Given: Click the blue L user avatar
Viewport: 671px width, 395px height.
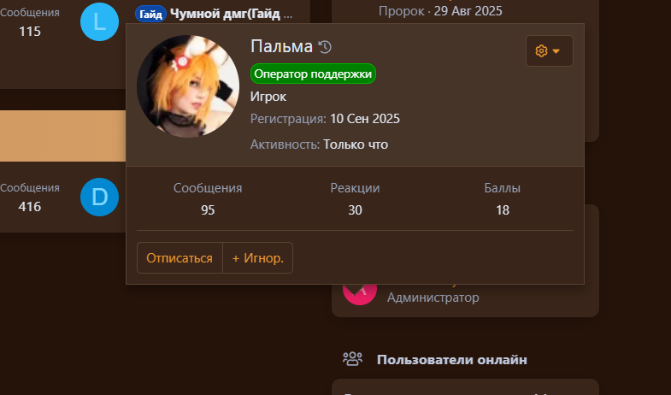Looking at the screenshot, I should tap(99, 22).
